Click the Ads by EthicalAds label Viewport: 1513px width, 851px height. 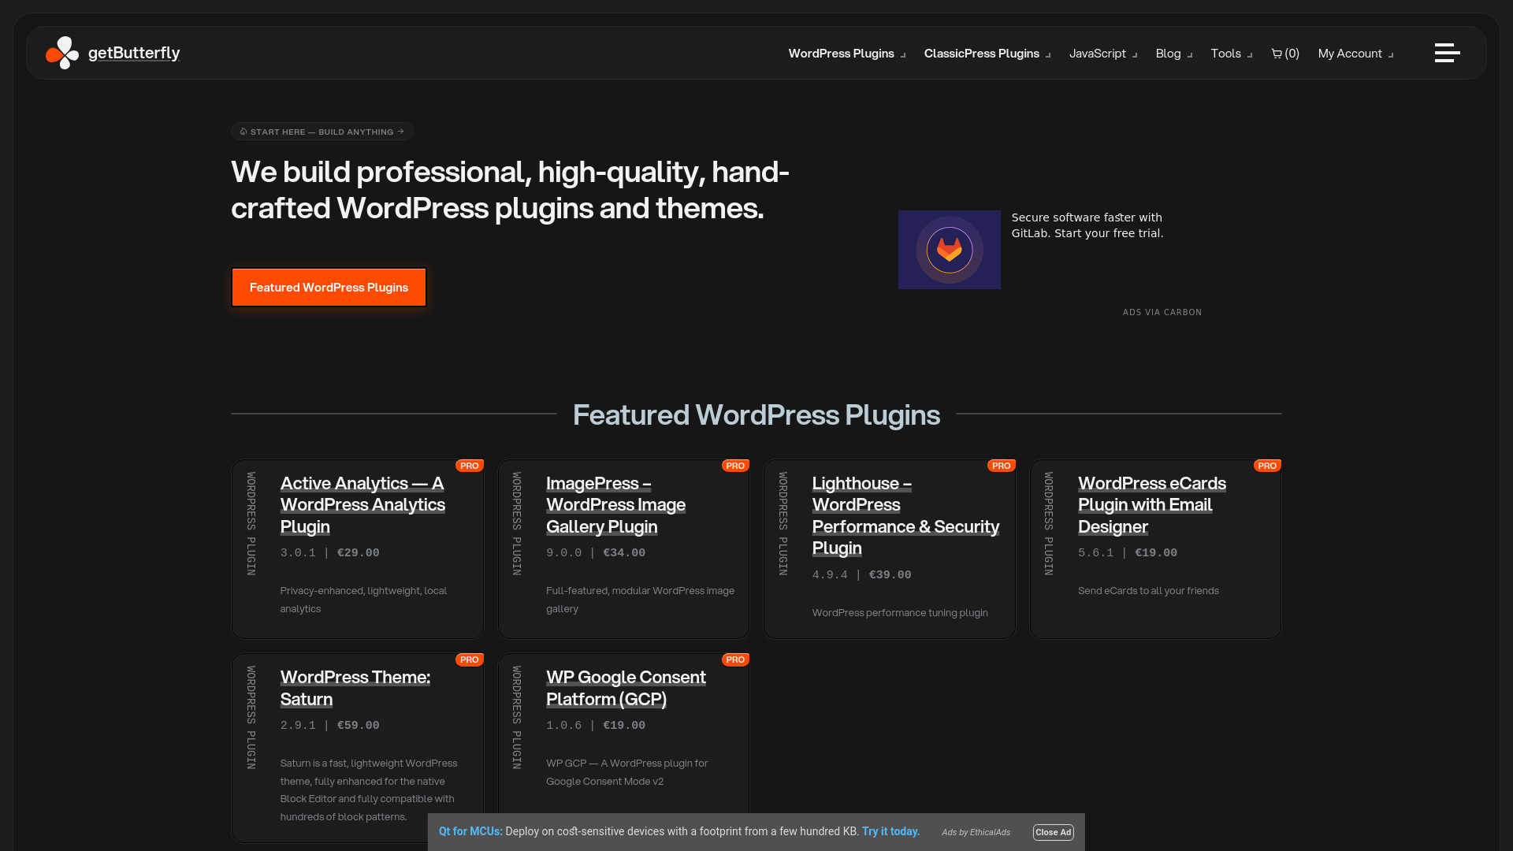click(976, 832)
